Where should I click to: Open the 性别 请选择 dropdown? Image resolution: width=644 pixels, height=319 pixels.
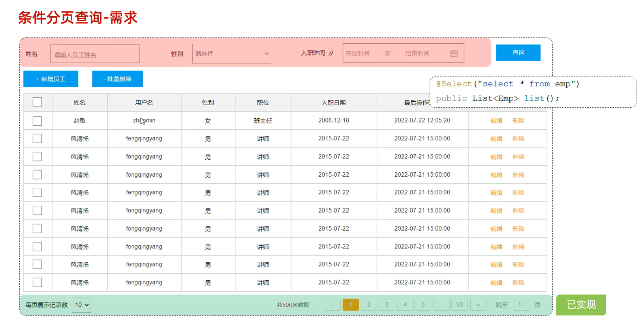(231, 54)
